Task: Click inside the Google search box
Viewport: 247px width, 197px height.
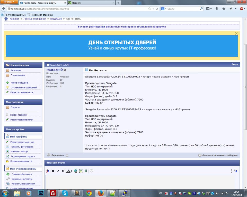Action: [183, 9]
